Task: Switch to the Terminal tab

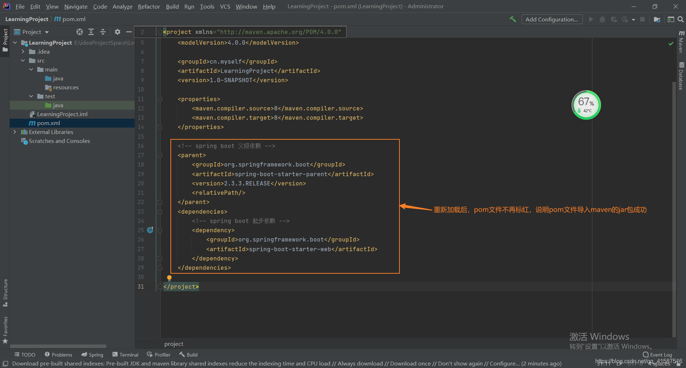Action: [125, 354]
